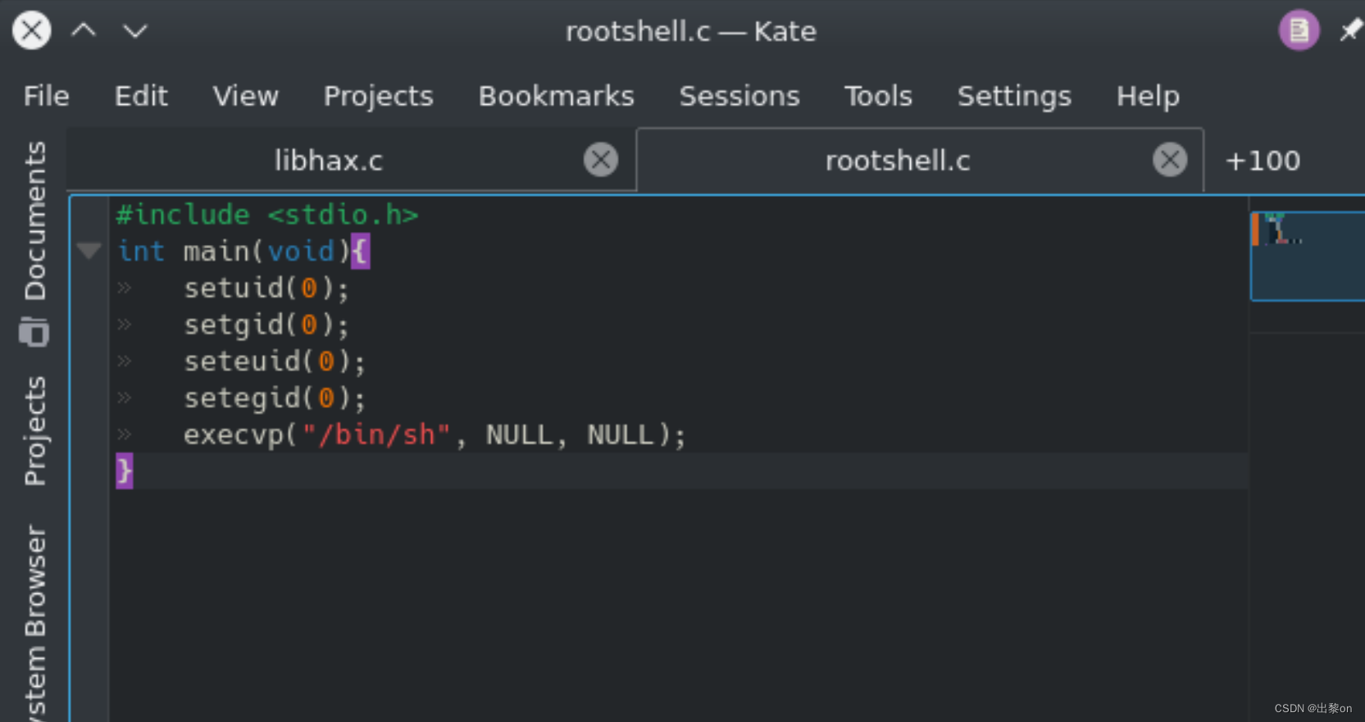Show the +100 hidden tabs list
Viewport: 1365px width, 722px height.
tap(1263, 161)
